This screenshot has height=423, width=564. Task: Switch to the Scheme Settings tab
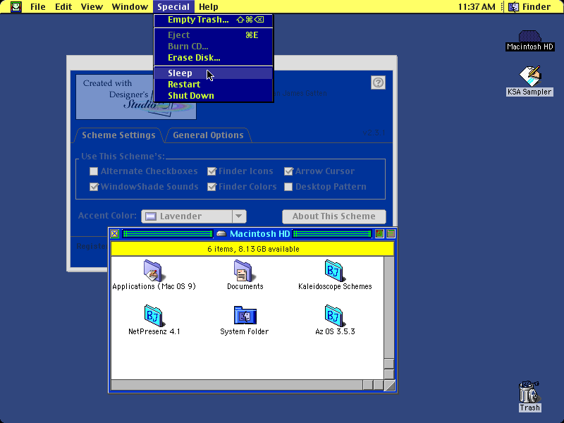[x=118, y=135]
